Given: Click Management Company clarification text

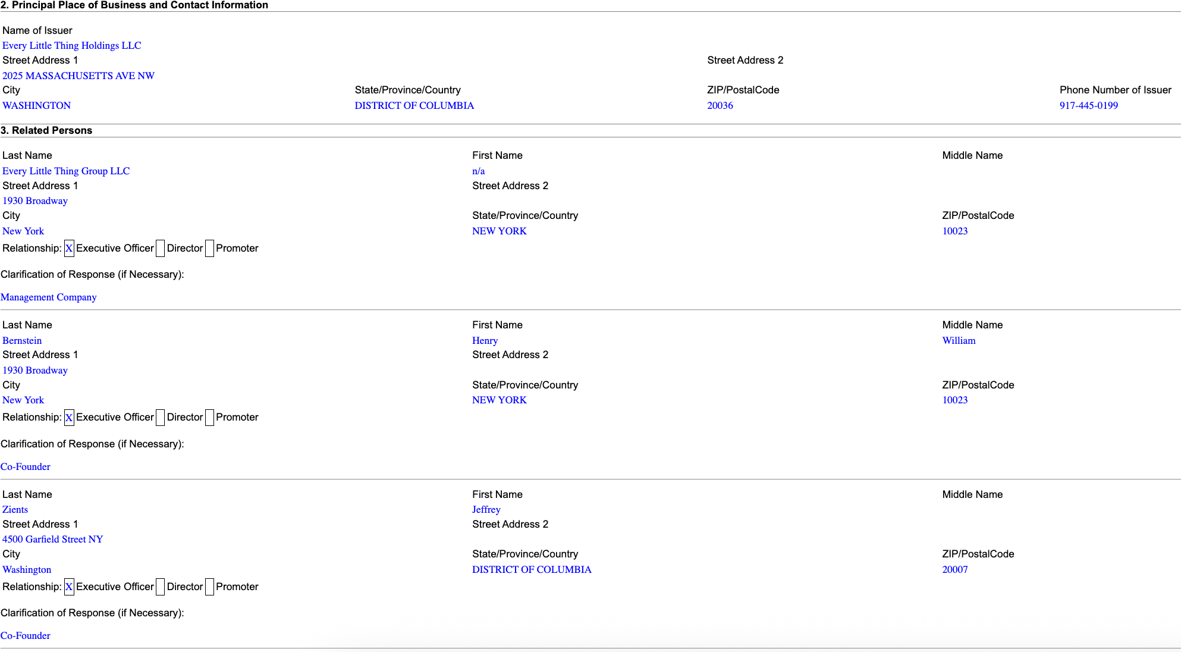Looking at the screenshot, I should (x=48, y=297).
